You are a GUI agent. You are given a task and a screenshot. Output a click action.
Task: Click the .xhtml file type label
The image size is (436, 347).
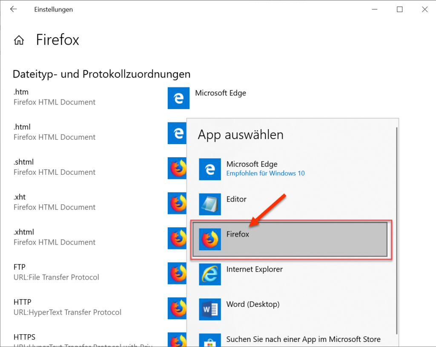24,232
